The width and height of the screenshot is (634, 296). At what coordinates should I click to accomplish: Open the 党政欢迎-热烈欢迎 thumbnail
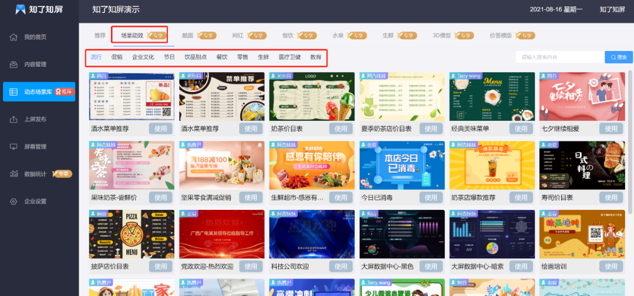222,234
